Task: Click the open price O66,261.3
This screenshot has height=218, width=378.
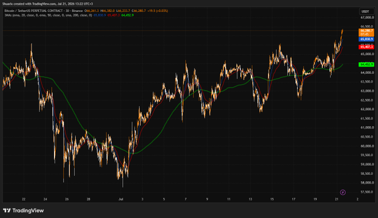Action: 92,11
